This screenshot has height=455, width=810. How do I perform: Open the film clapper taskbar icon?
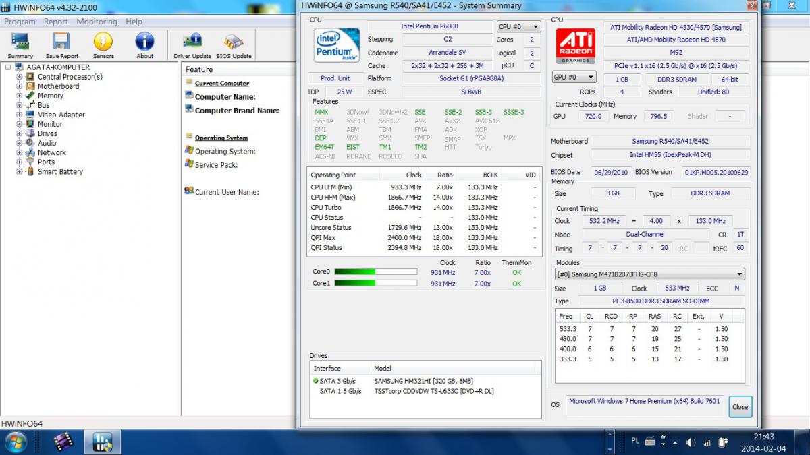[63, 442]
